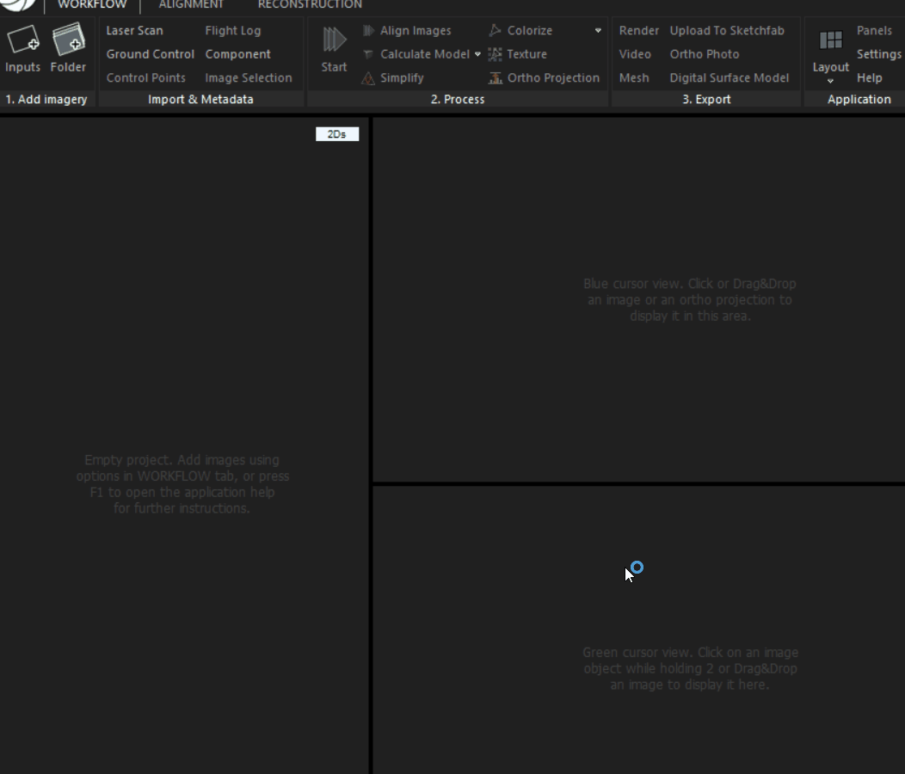Open the Panels menu
The height and width of the screenshot is (774, 905).
(x=874, y=31)
